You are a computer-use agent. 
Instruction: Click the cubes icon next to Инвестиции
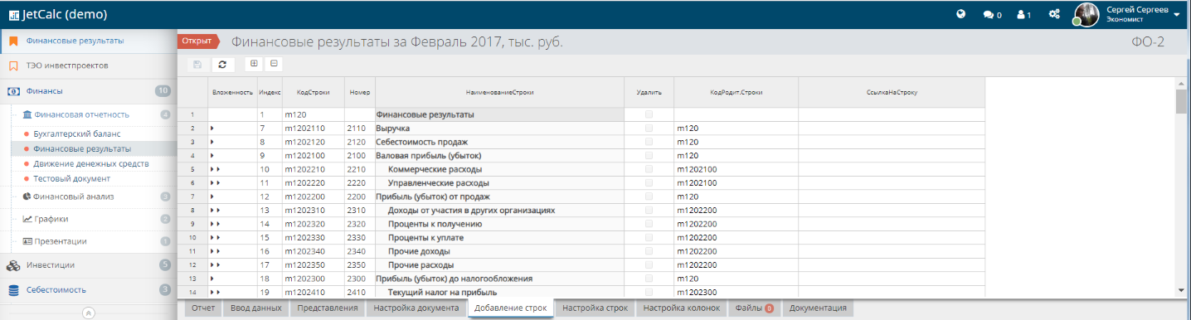[x=13, y=265]
